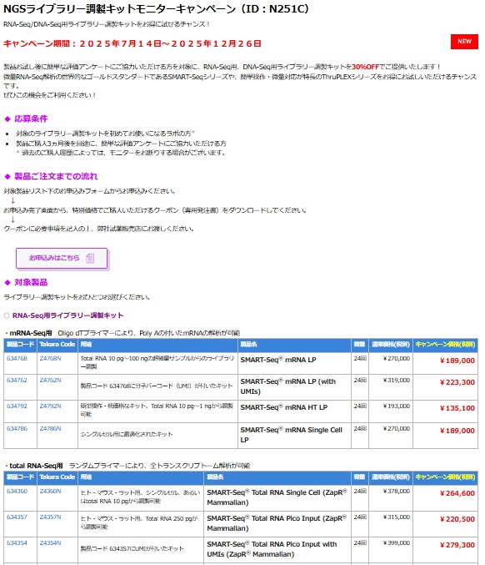Open Takara Code Z4768N link
Viewport: 485px width, 565px height.
click(x=50, y=358)
